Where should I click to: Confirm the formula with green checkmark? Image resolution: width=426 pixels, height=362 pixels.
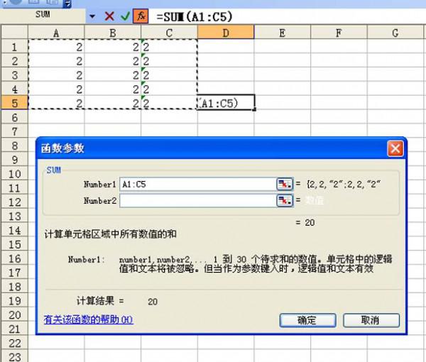[125, 16]
